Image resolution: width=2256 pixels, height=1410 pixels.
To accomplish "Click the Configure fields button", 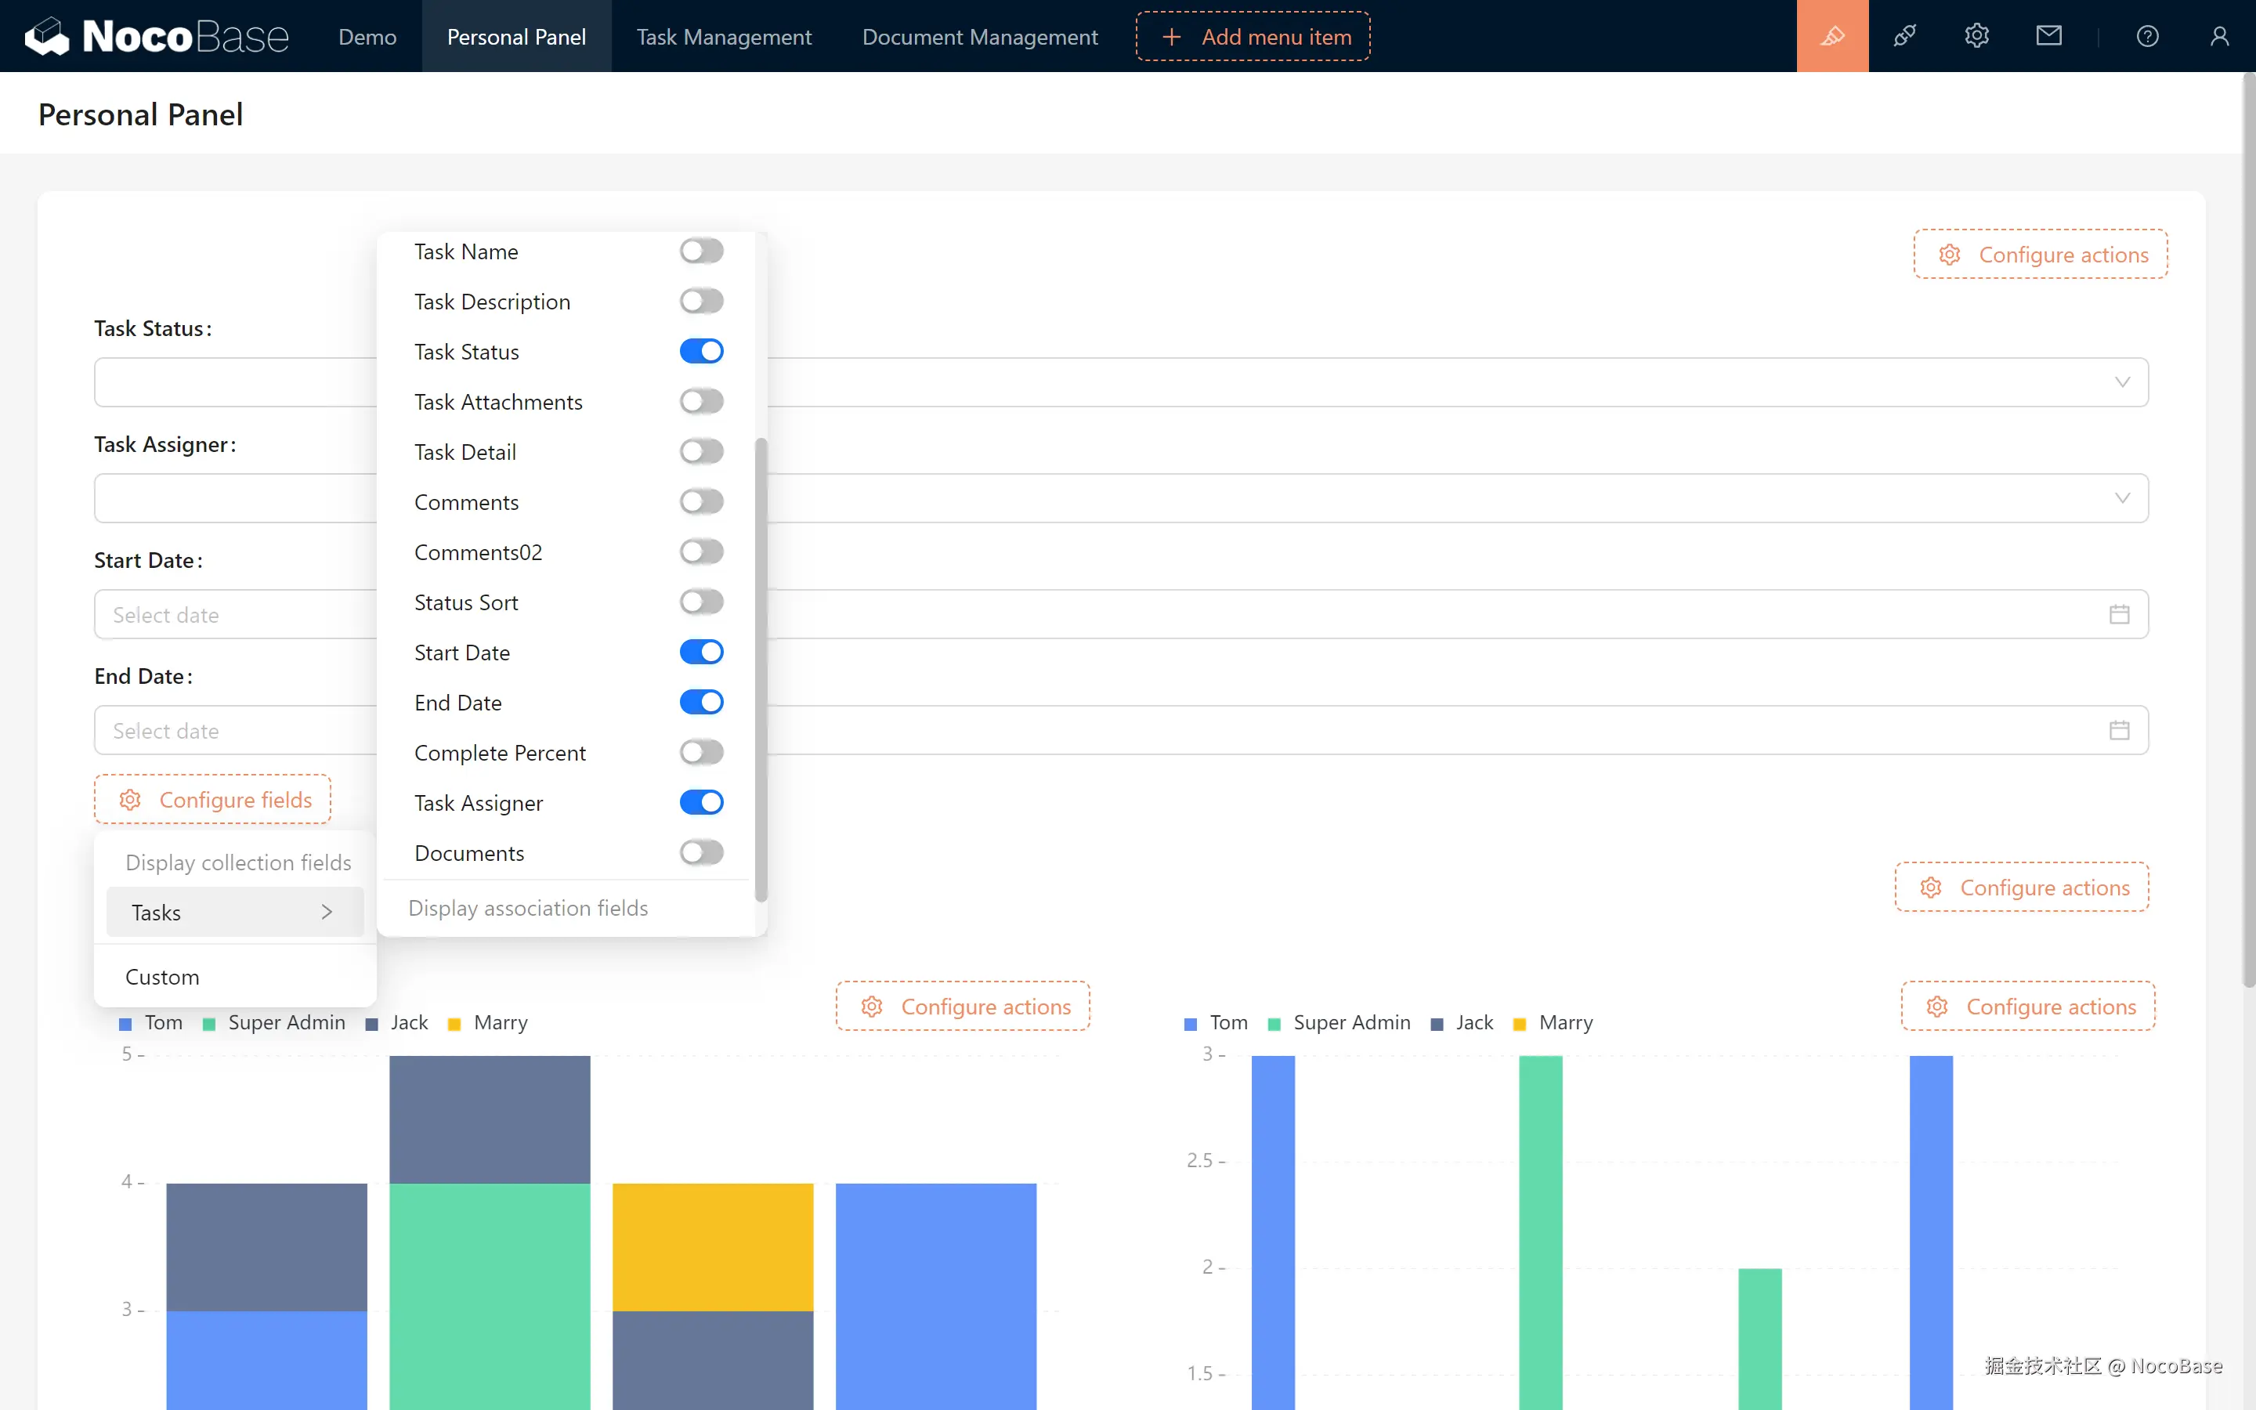I will coord(212,799).
